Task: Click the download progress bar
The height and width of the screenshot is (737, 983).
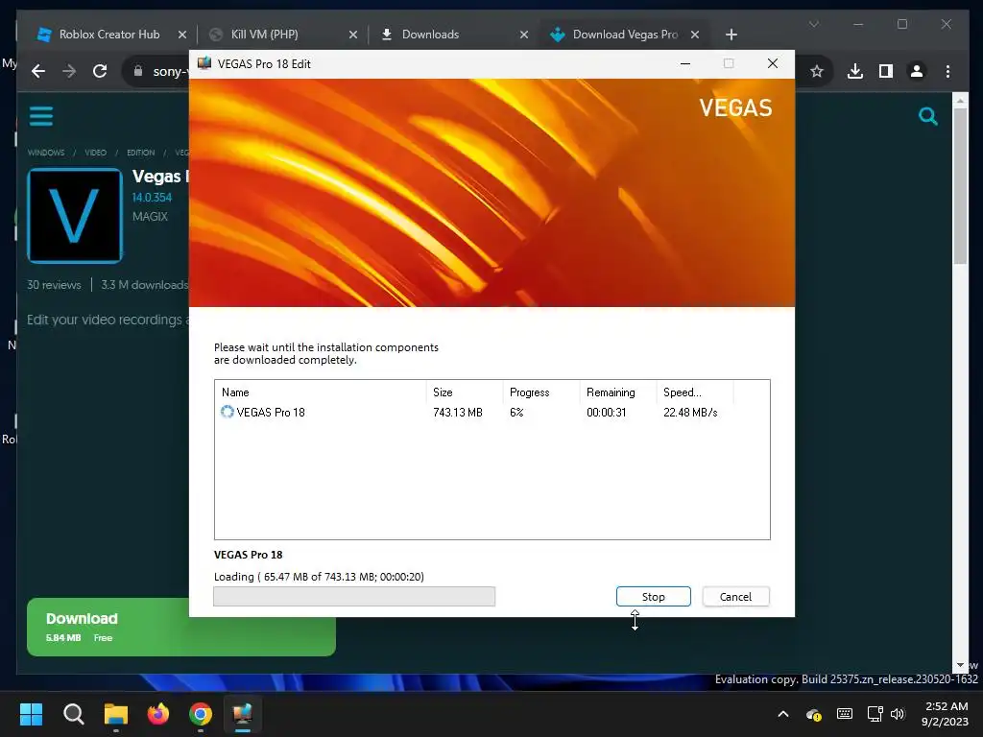Action: point(354,597)
